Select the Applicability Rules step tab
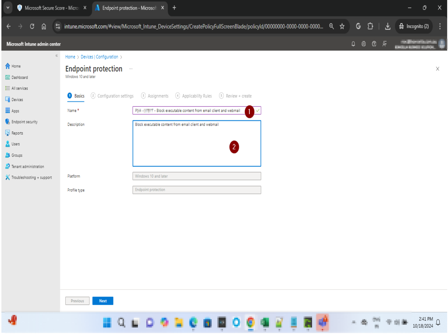The image size is (448, 335). pos(194,96)
